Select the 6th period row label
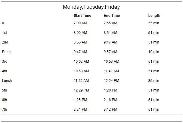183x123 pixels. (5, 100)
